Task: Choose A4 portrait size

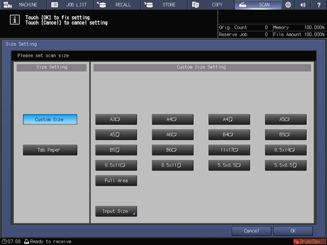Action: point(229,119)
